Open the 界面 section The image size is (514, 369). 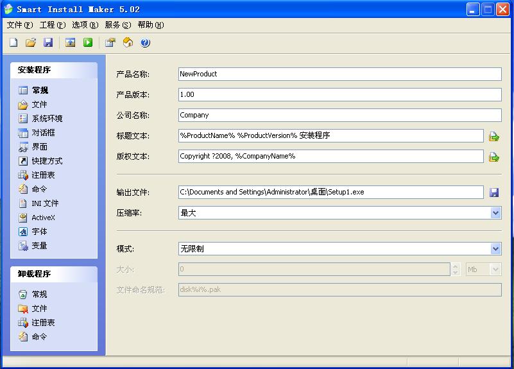point(33,147)
